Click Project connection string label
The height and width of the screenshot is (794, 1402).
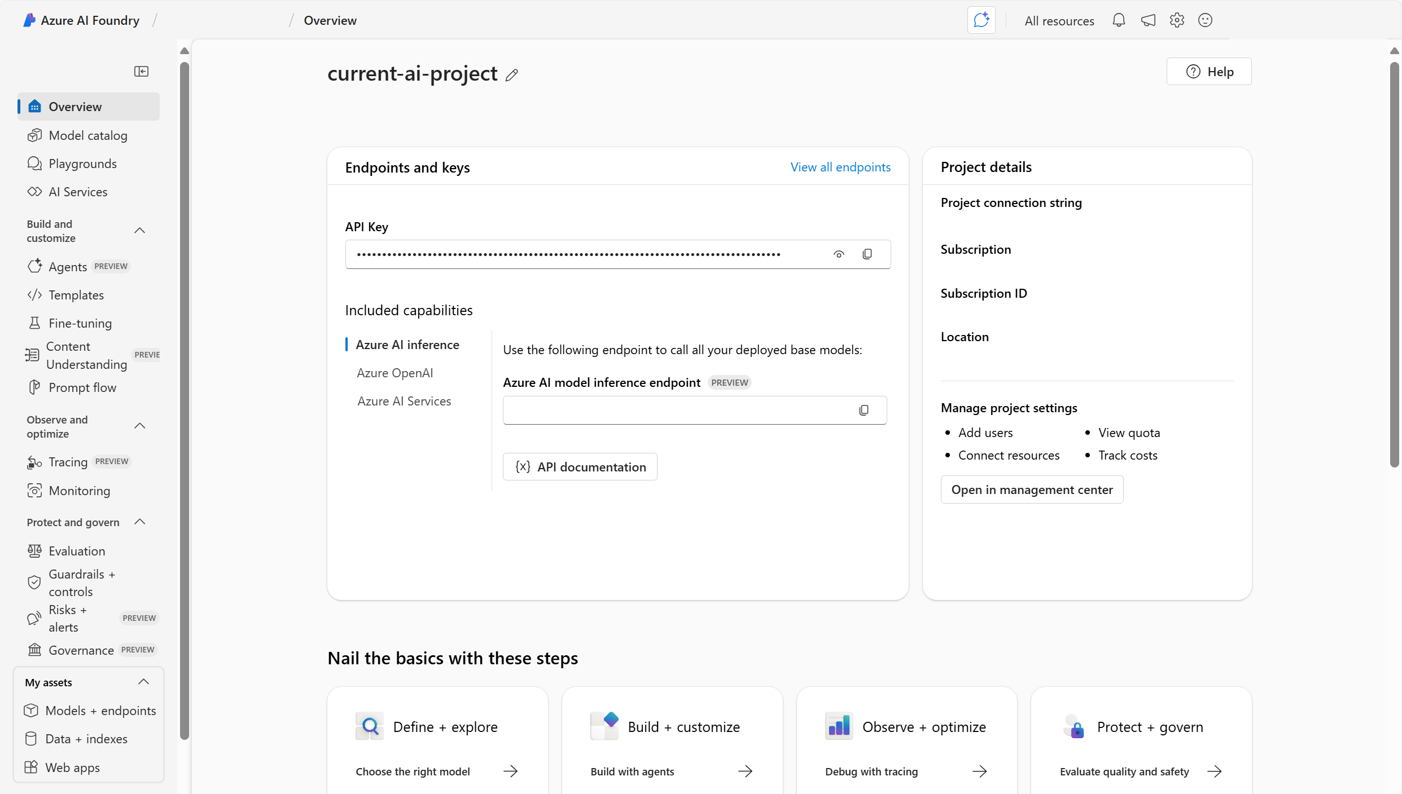click(x=1011, y=202)
